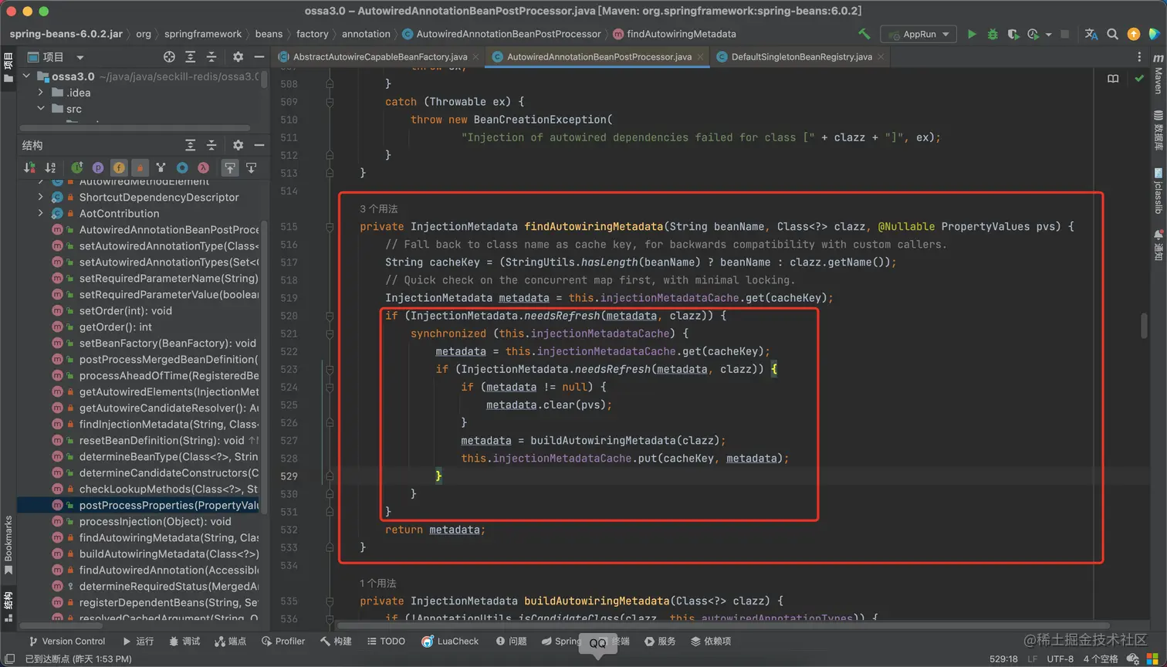Viewport: 1167px width, 667px height.
Task: Toggle show lambdas pink filter
Action: [x=203, y=168]
